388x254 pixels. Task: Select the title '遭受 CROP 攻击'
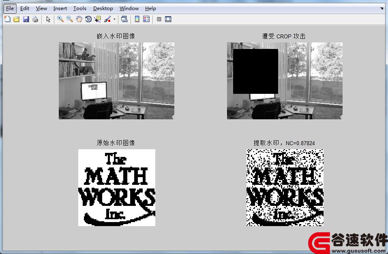pyautogui.click(x=284, y=36)
